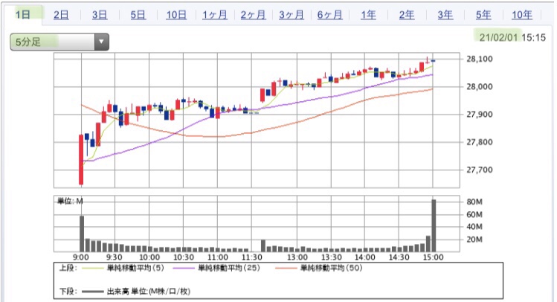Image resolution: width=557 pixels, height=302 pixels.
Task: Click the purple moving average legend line
Action: click(x=184, y=268)
